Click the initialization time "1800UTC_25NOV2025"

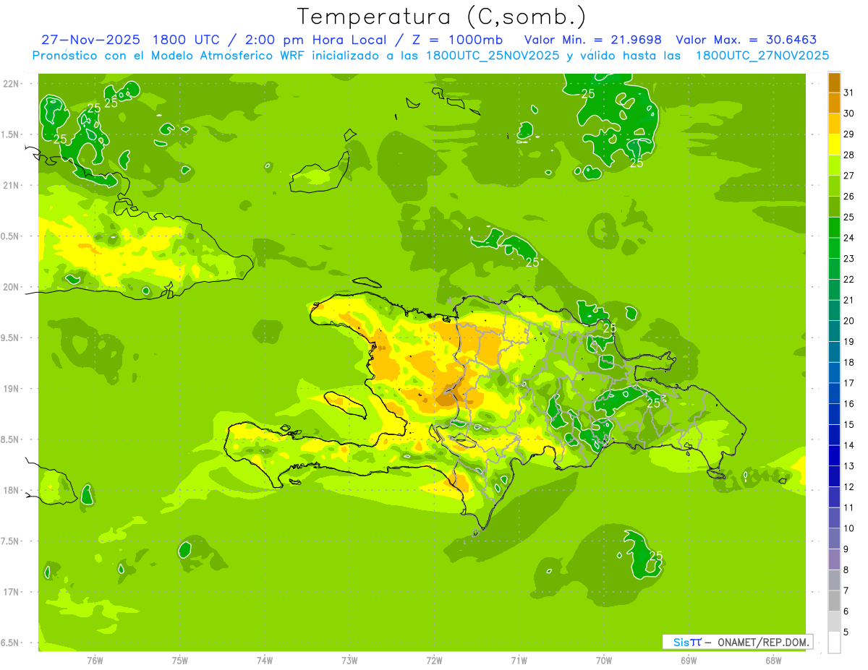493,56
